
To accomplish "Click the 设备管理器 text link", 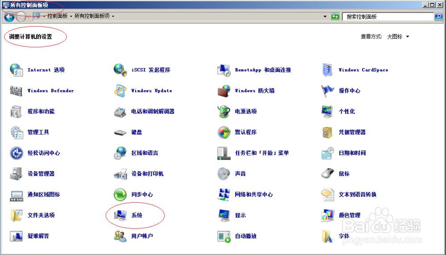I will [x=41, y=174].
